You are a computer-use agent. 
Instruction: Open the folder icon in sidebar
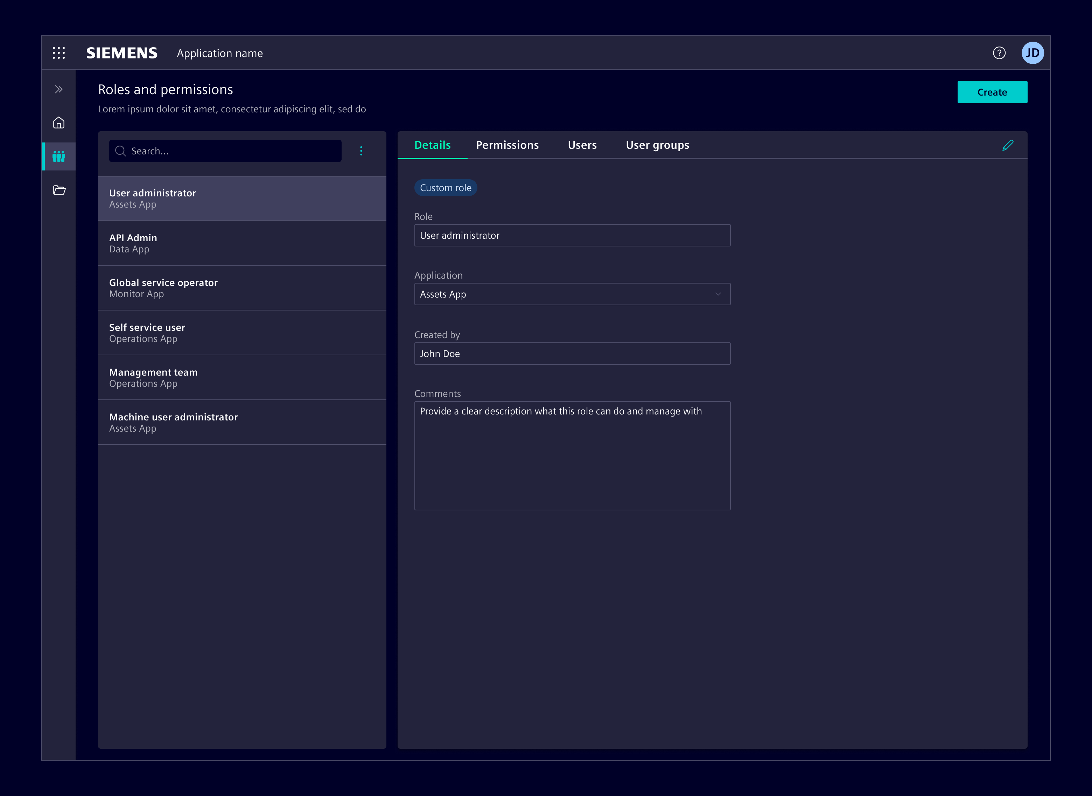(59, 190)
